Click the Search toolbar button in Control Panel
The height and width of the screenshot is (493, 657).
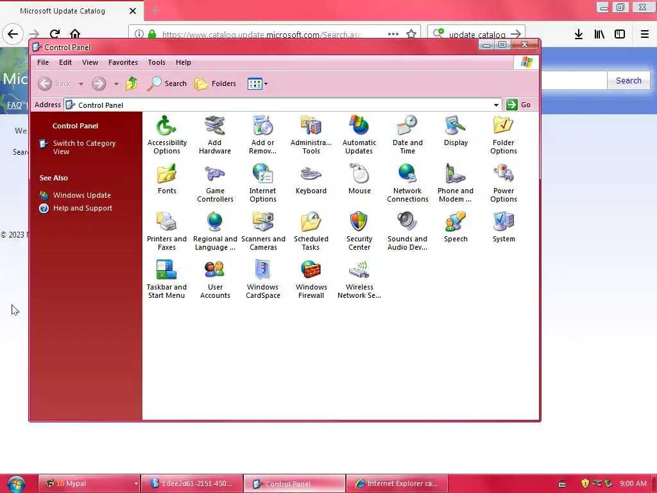click(167, 83)
